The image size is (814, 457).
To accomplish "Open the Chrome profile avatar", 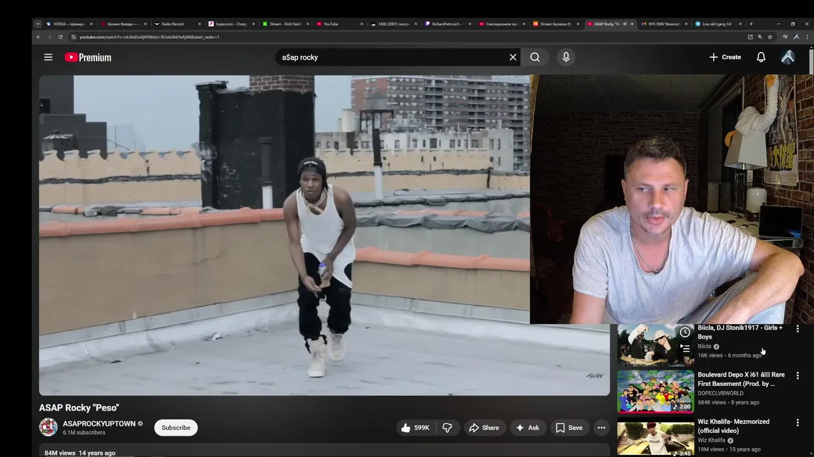I will 796,37.
